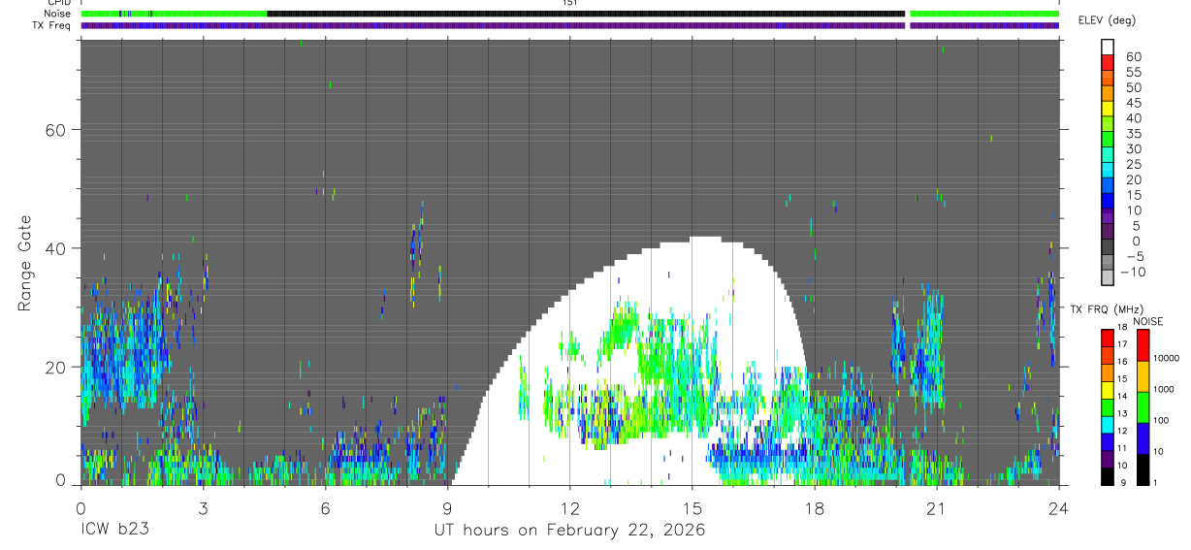Image resolution: width=1191 pixels, height=550 pixels.
Task: Select the white top swatch of ELEV colorbar
Action: pyautogui.click(x=1108, y=48)
